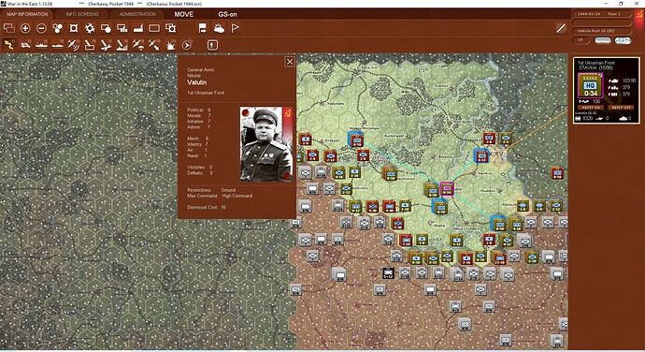The height and width of the screenshot is (352, 645).
Task: Select the rail movement mode icon
Action: 25,45
